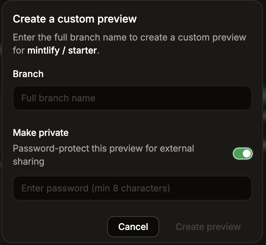Click the dialog instruction text
The height and width of the screenshot is (245, 266).
click(x=129, y=37)
